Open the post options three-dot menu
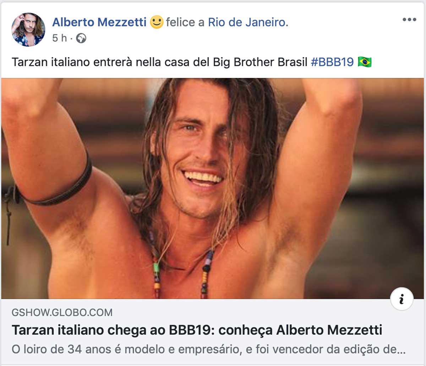 409,20
